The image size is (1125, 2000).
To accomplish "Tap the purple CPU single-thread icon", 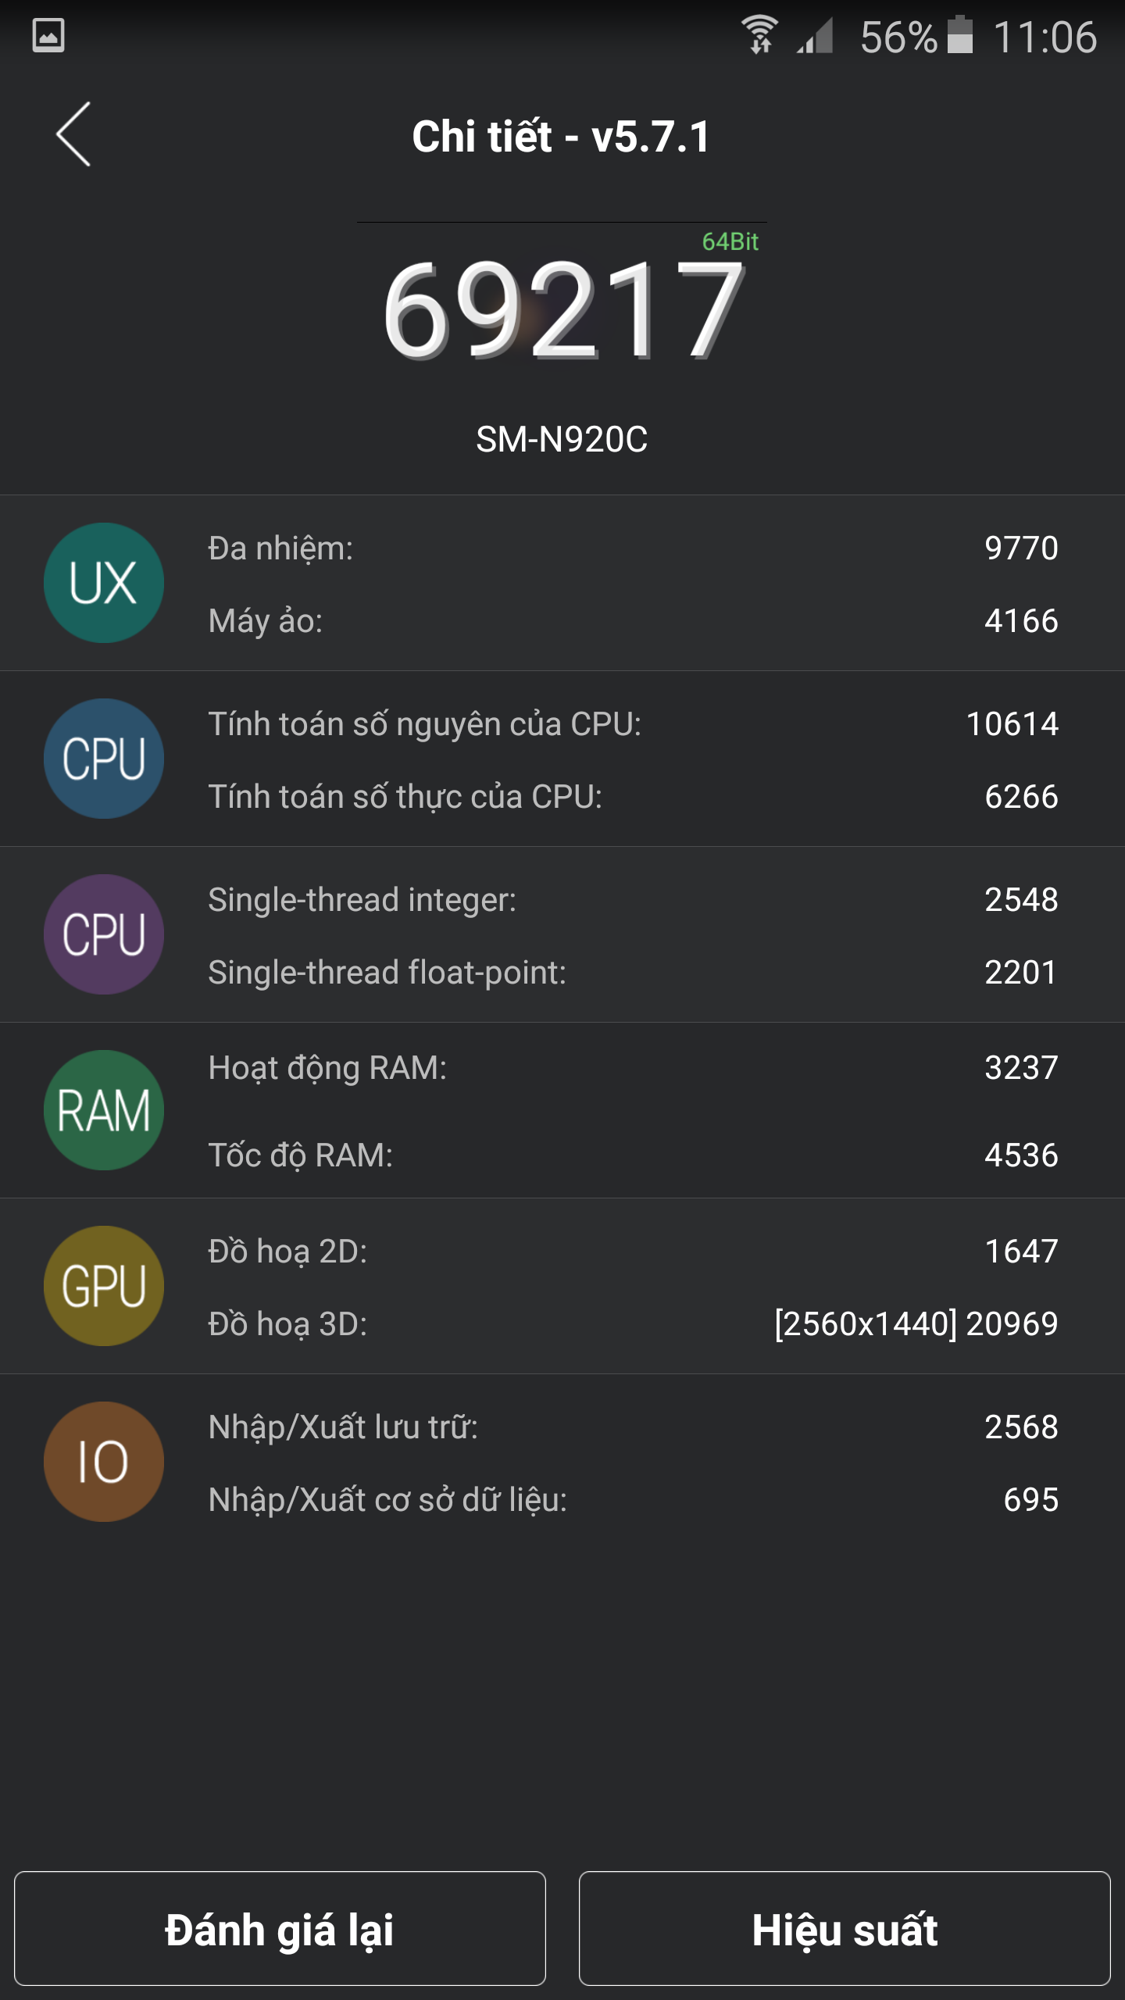I will click(x=104, y=936).
